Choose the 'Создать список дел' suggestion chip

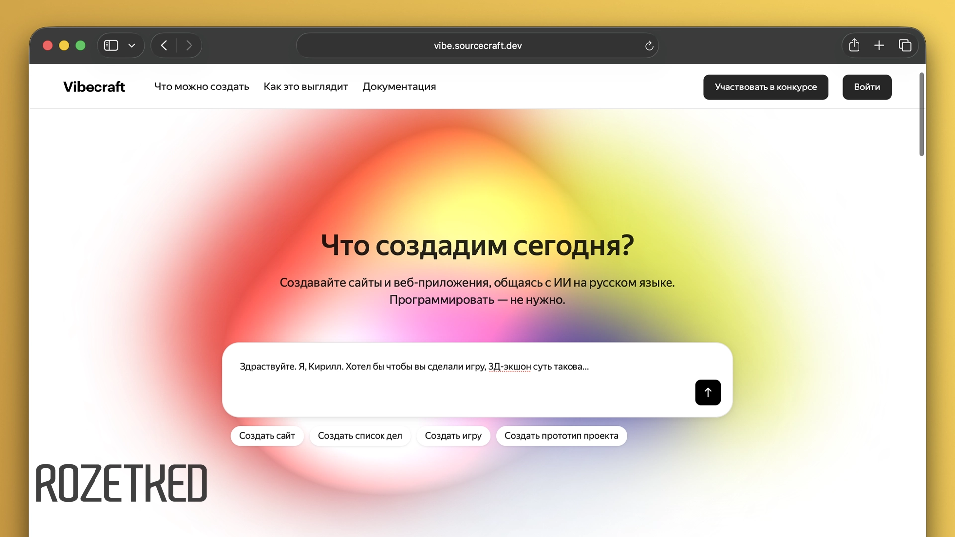(x=360, y=436)
